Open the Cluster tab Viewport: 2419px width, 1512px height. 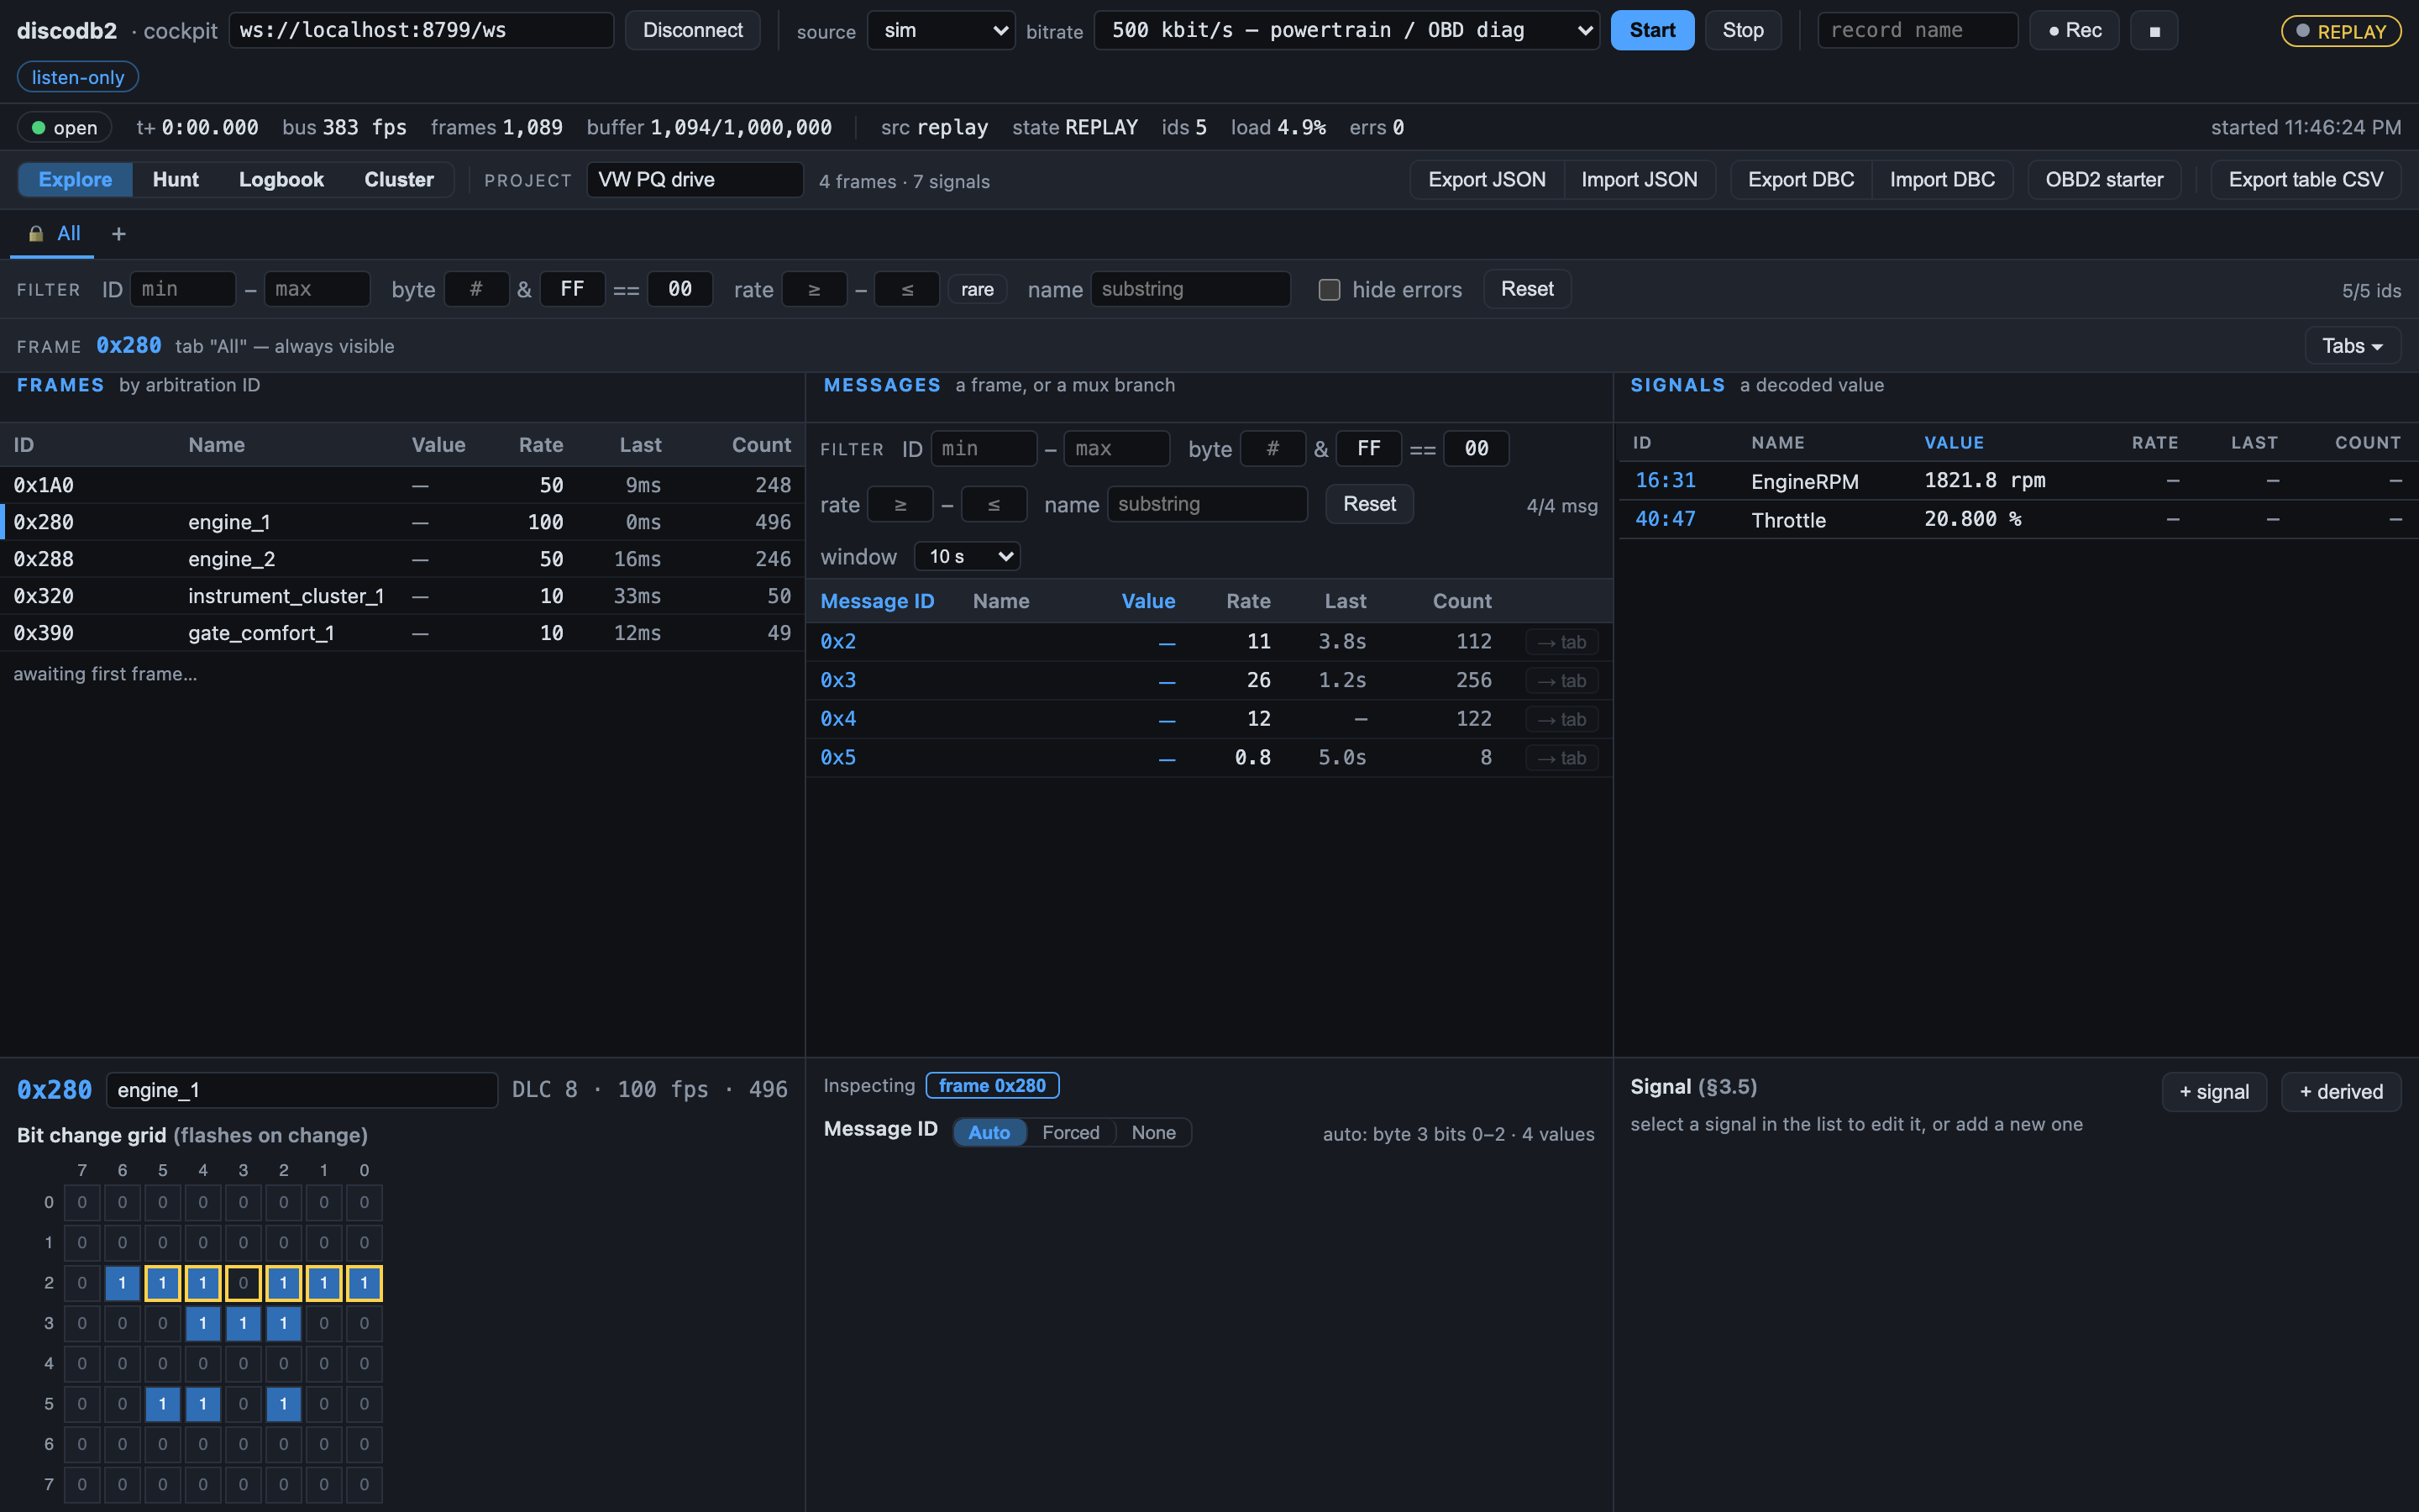point(399,180)
